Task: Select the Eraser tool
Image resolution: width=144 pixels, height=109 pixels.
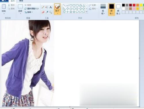Action: point(43,12)
